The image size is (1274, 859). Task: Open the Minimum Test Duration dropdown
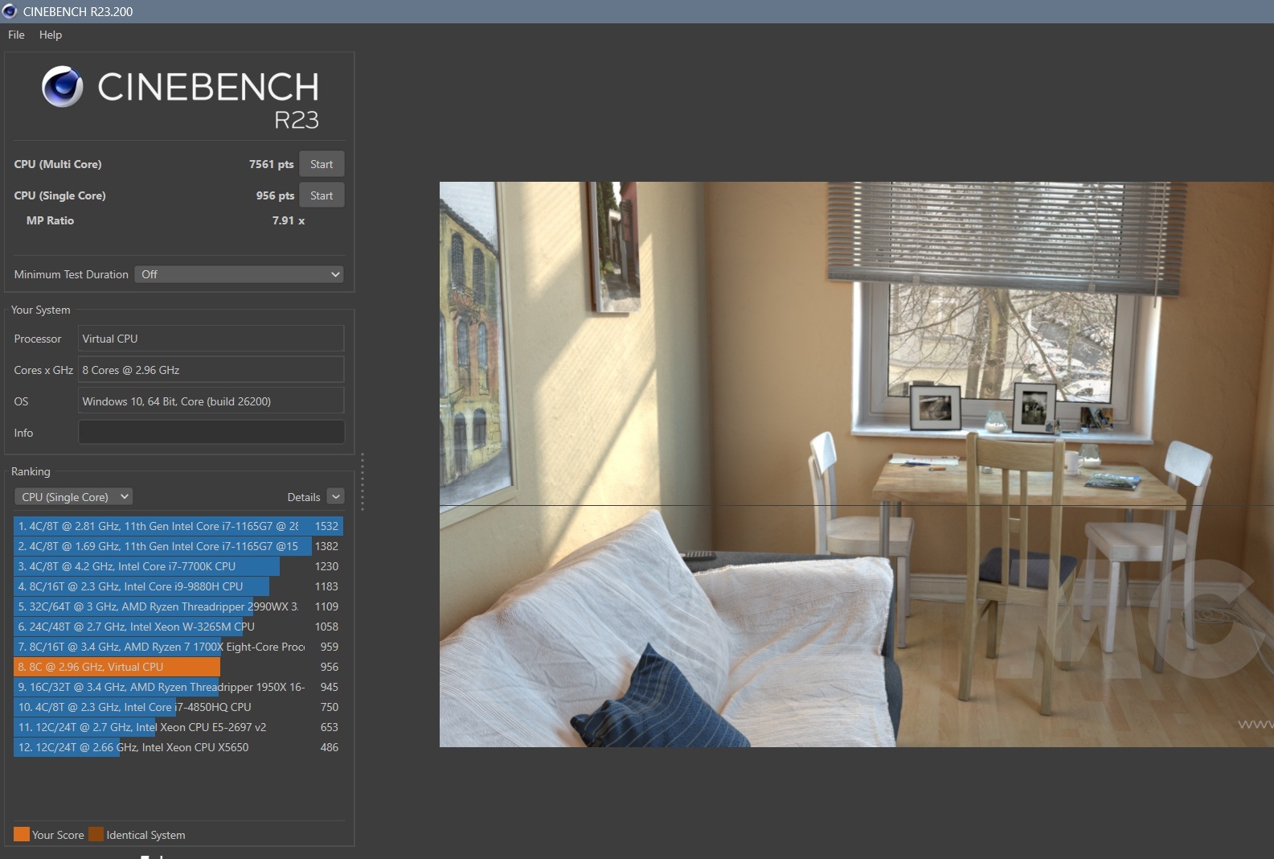[239, 274]
